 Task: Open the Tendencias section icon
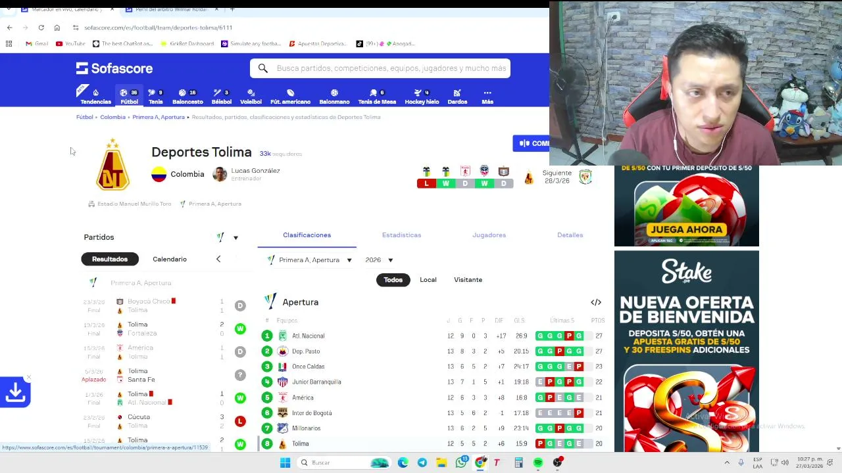click(95, 97)
